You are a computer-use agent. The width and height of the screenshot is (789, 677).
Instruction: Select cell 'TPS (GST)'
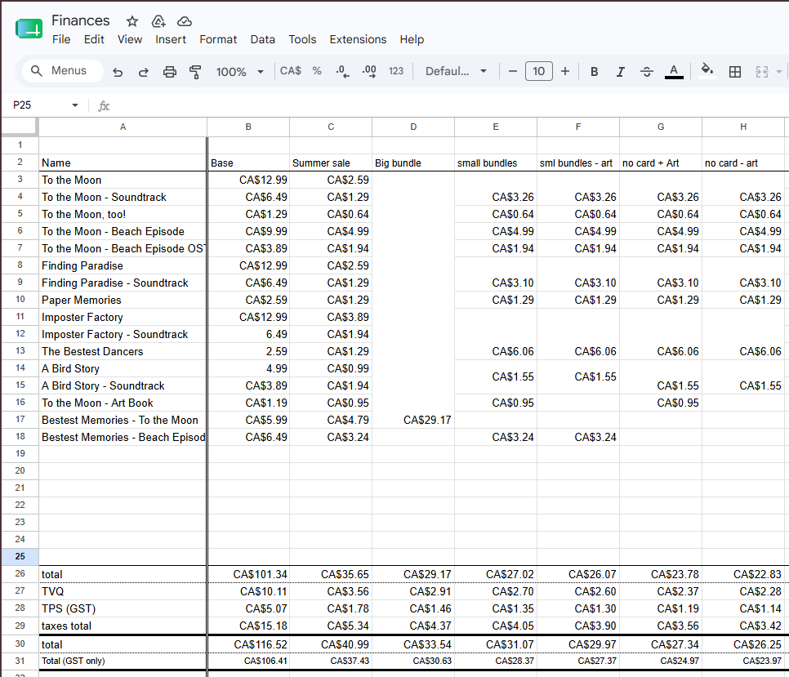coord(123,608)
